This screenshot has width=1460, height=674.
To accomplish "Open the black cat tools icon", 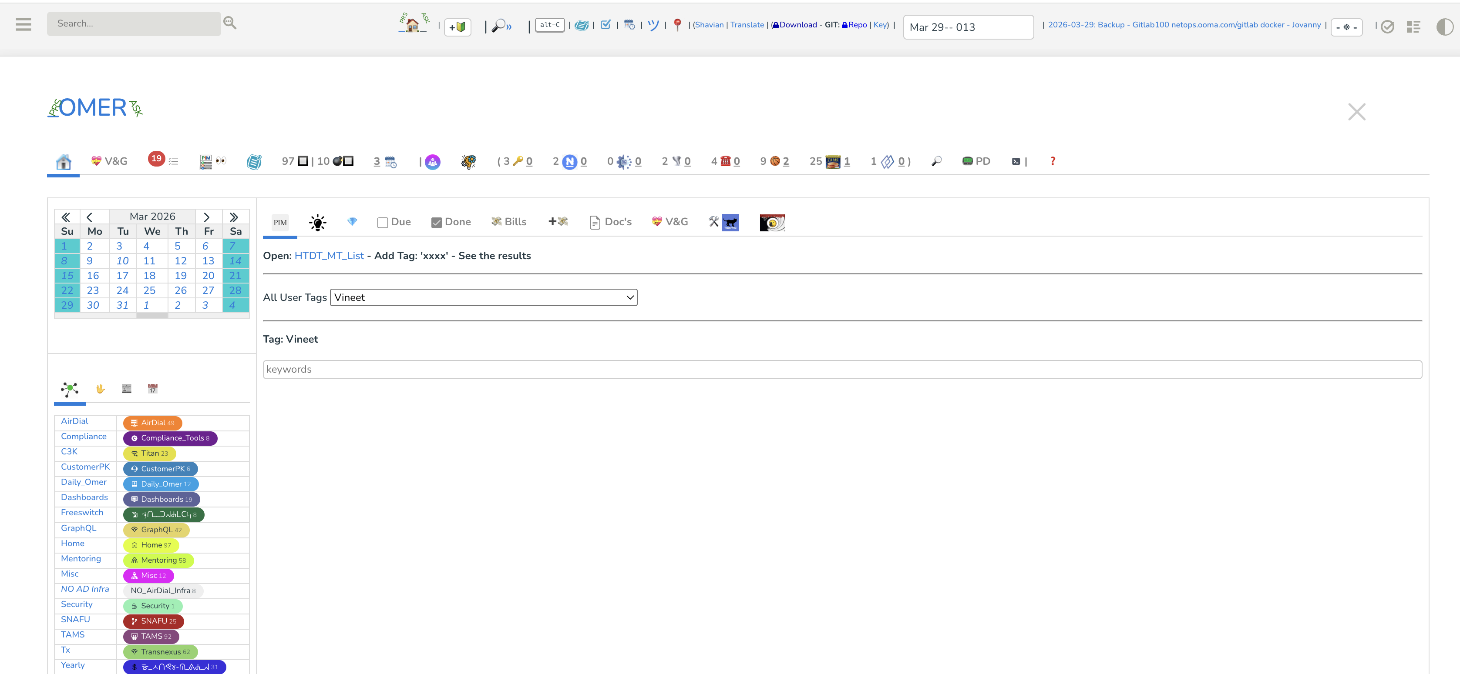I will click(730, 223).
